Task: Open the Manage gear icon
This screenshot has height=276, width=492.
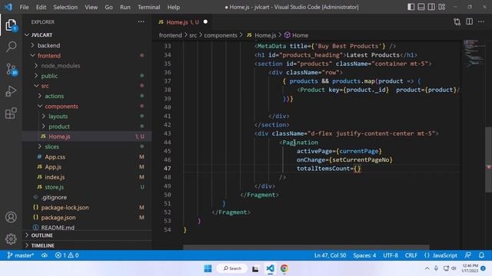Action: (x=11, y=238)
